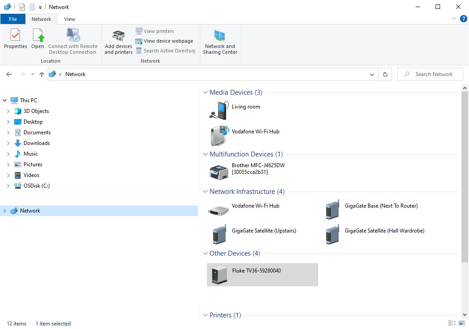This screenshot has height=329, width=469.
Task: Select Documents in navigation tree
Action: [37, 132]
